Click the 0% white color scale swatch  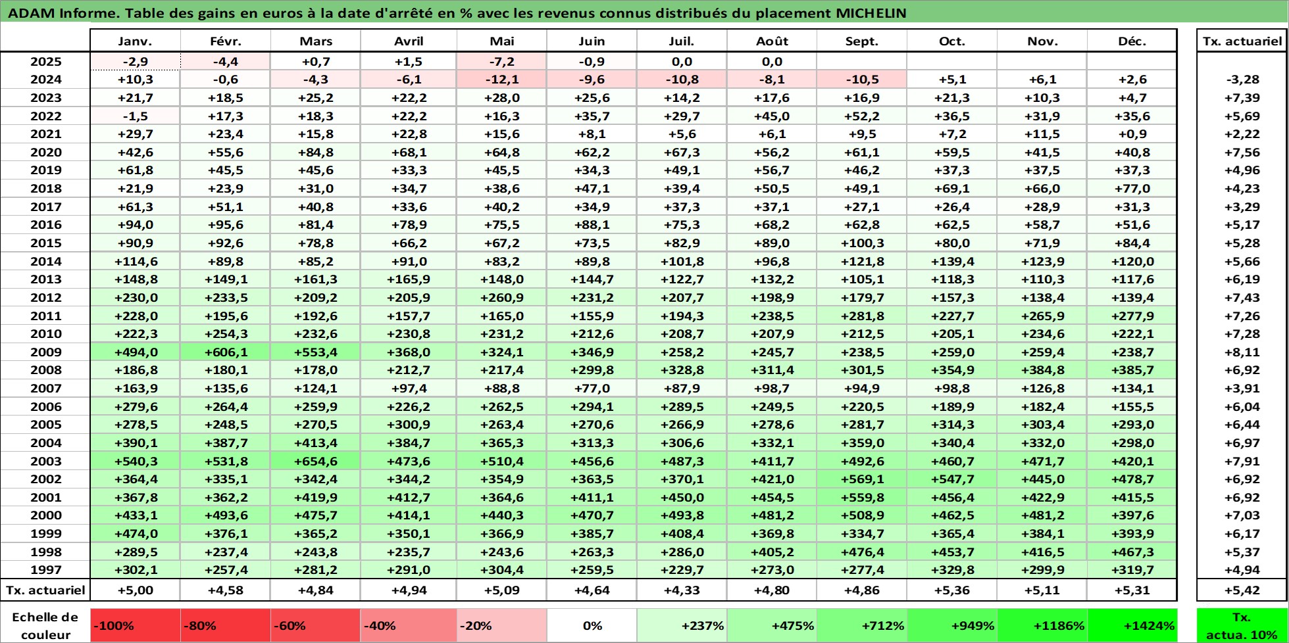pos(592,625)
